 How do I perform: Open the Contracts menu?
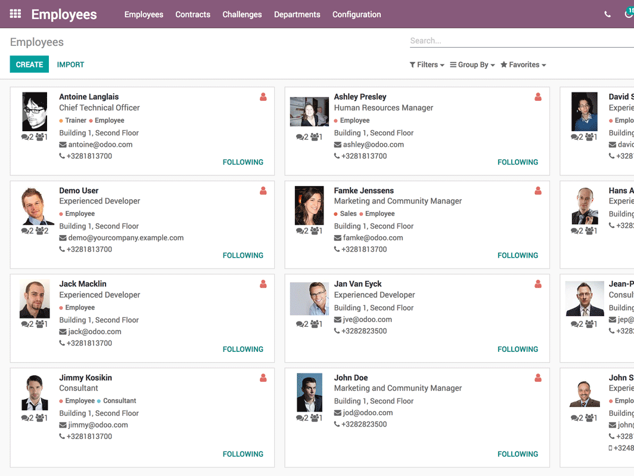192,14
